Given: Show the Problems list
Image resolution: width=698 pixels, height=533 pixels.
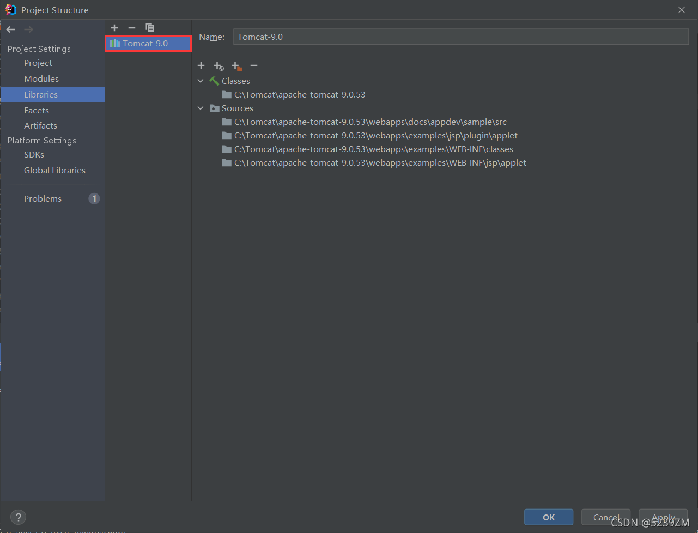Looking at the screenshot, I should (43, 199).
